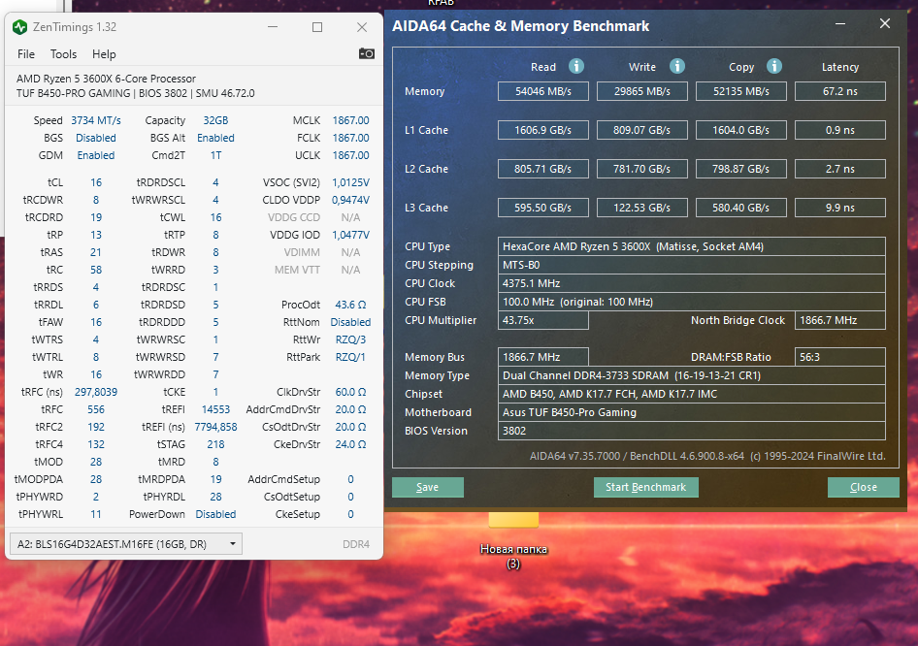Click the FCLK value 1867.00
This screenshot has width=918, height=646.
click(350, 138)
